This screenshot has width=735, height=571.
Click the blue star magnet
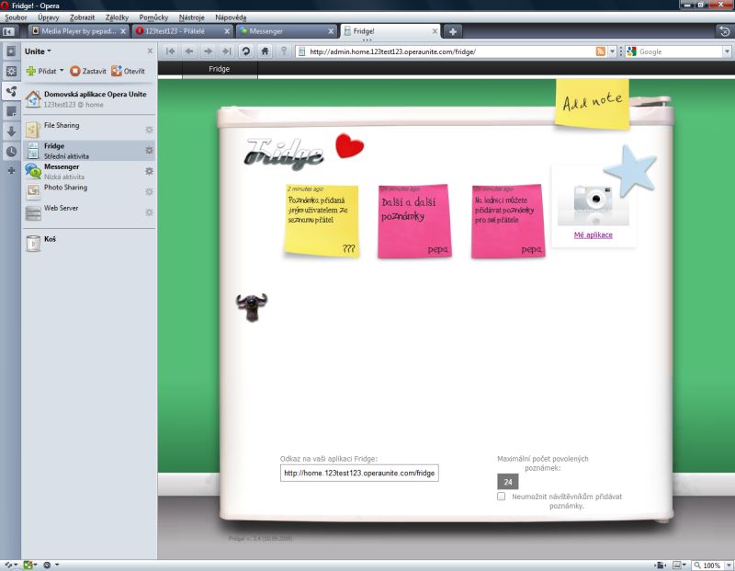(630, 170)
